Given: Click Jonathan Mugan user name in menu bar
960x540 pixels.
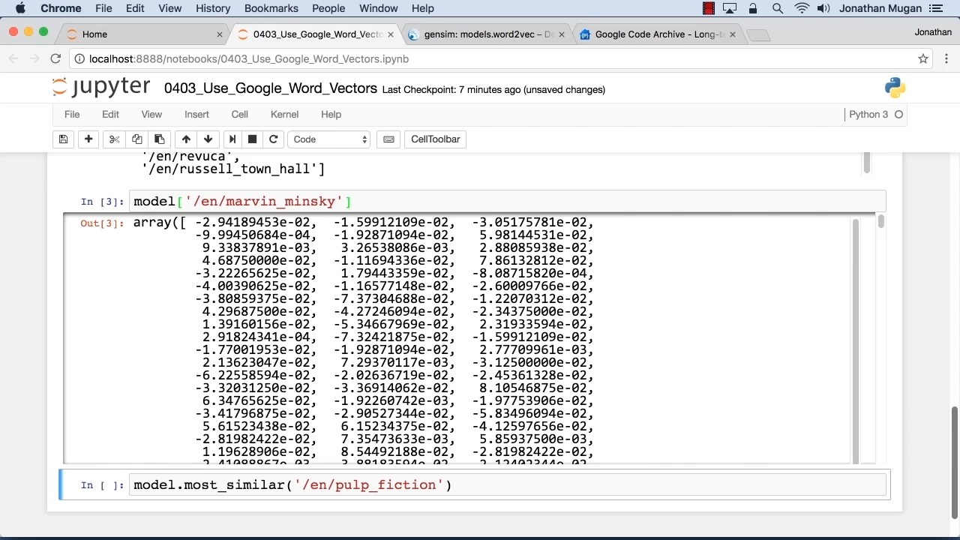Looking at the screenshot, I should 880,8.
